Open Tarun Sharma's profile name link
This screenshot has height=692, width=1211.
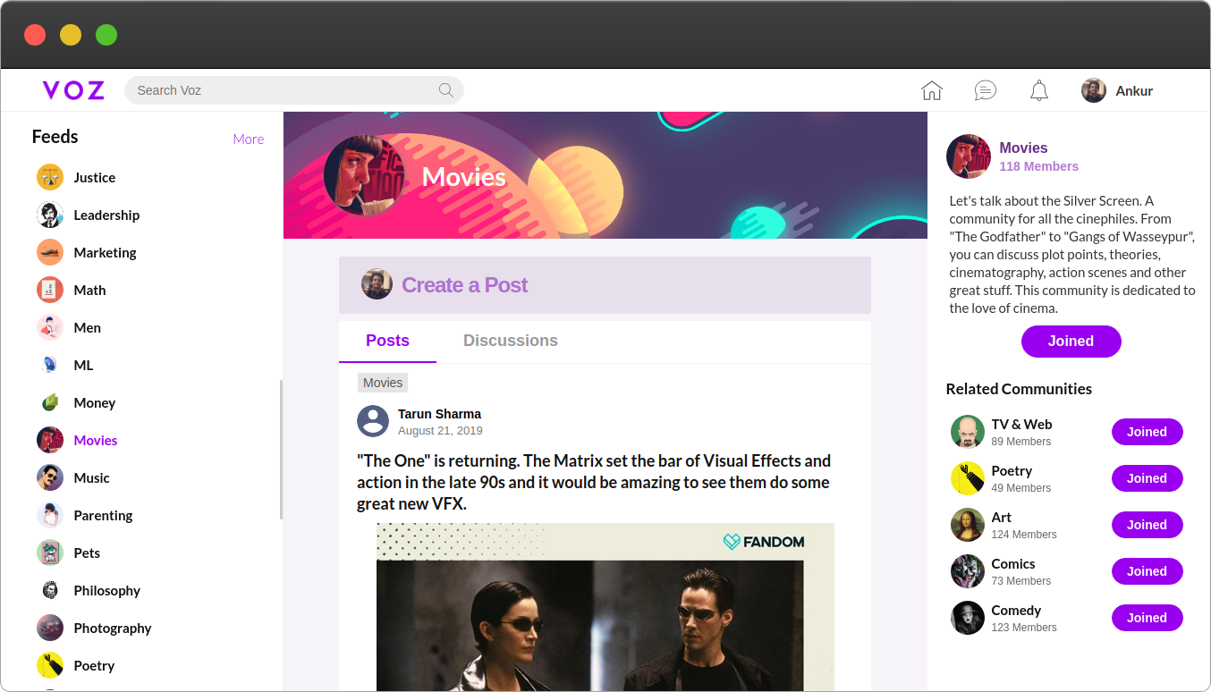(x=439, y=414)
